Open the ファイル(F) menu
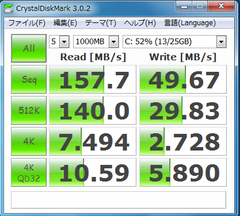The height and width of the screenshot is (216, 240). point(27,23)
